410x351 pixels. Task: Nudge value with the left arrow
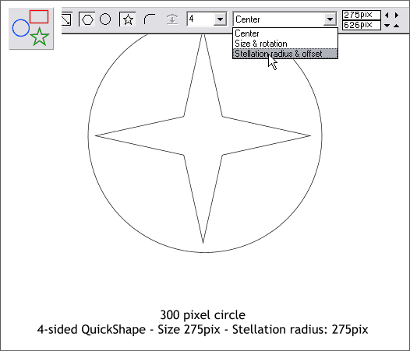pyautogui.click(x=387, y=15)
